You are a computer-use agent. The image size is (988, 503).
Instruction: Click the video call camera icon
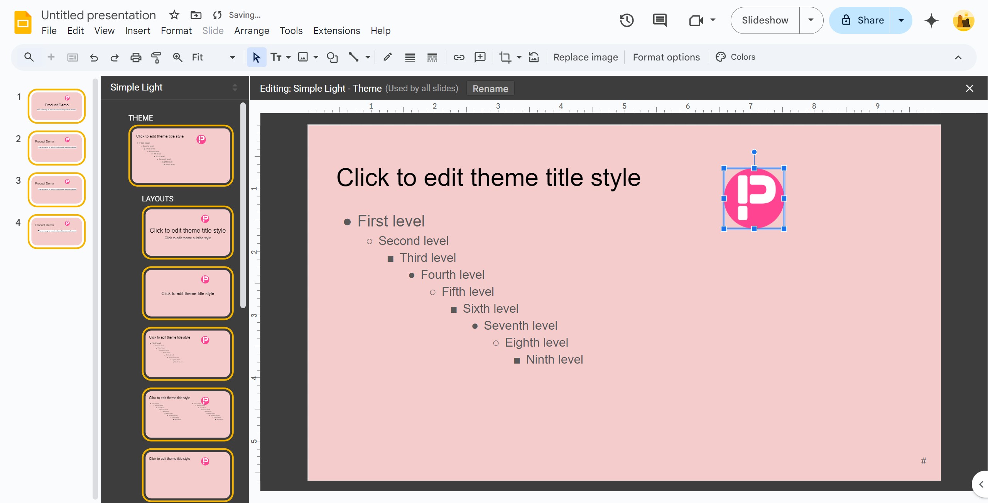[696, 20]
